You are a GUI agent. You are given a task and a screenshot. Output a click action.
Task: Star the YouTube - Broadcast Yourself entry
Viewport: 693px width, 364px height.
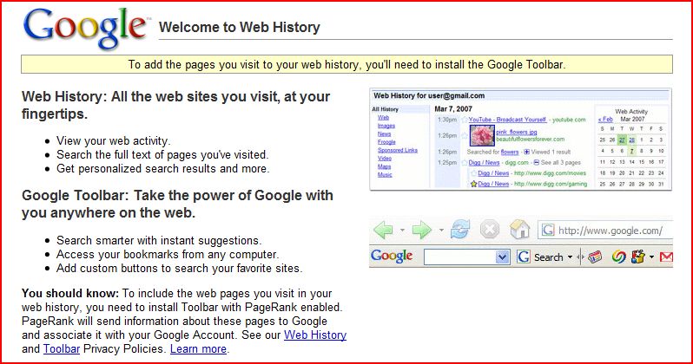click(464, 120)
